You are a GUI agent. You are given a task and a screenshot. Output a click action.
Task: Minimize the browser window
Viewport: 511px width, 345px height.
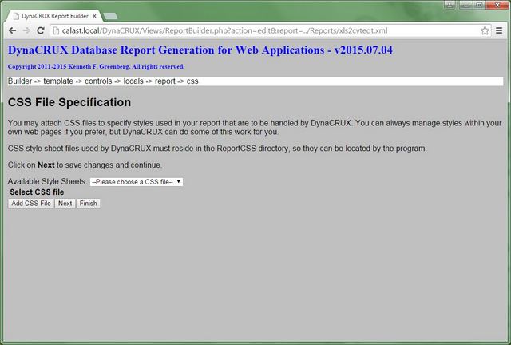(466, 5)
